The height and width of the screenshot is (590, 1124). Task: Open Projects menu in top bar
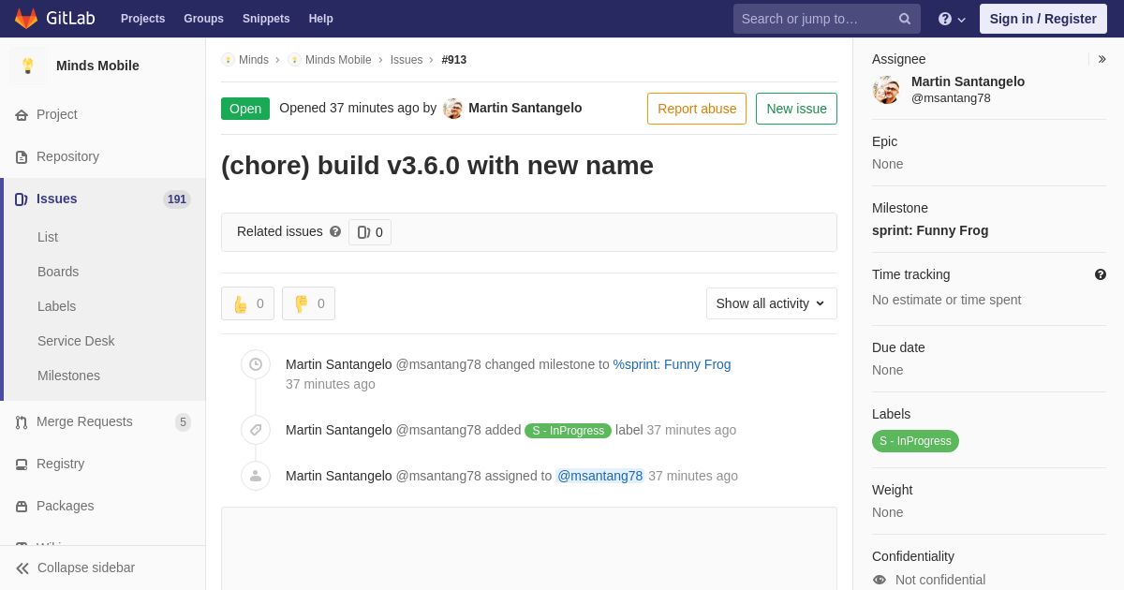pos(142,19)
